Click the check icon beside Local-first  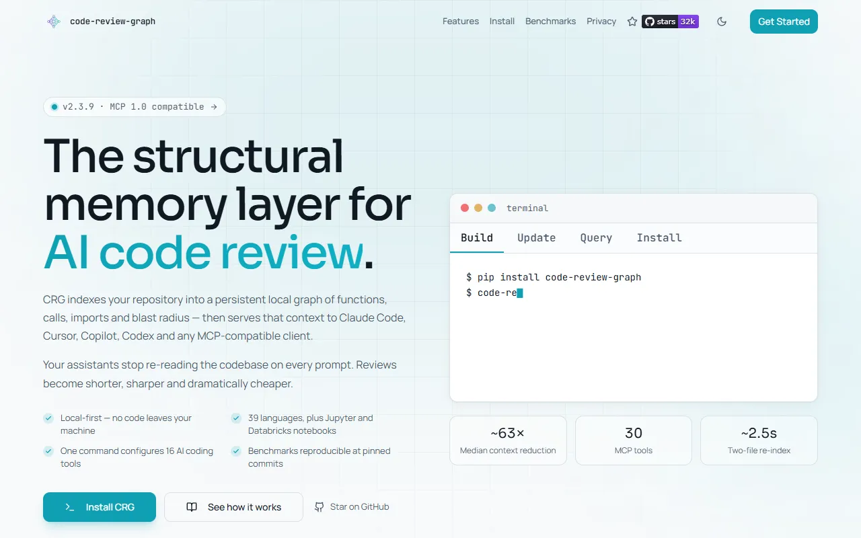click(48, 418)
